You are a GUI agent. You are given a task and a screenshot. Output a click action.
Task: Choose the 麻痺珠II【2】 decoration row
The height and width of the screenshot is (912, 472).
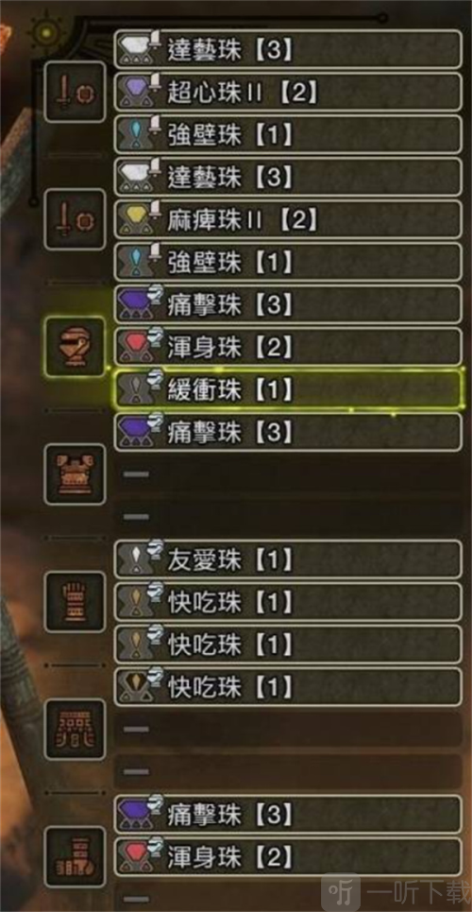coord(288,219)
